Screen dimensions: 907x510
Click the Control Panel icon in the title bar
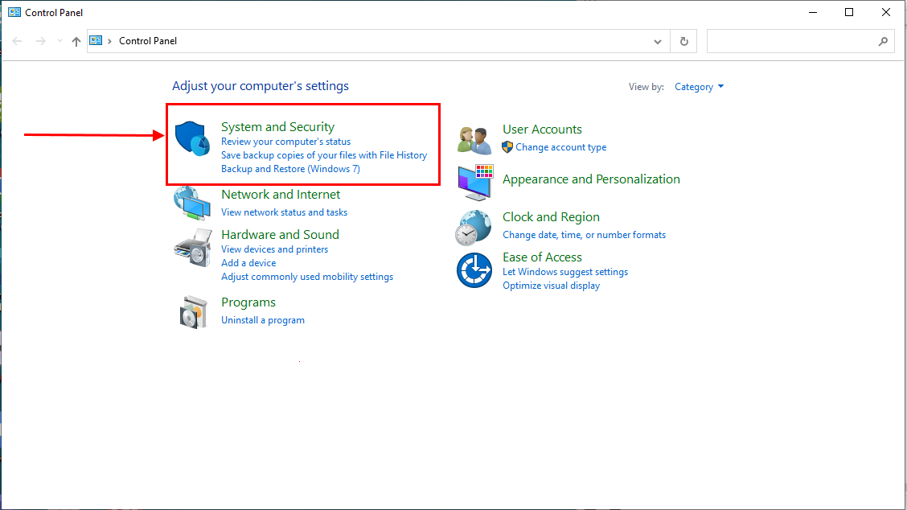14,12
